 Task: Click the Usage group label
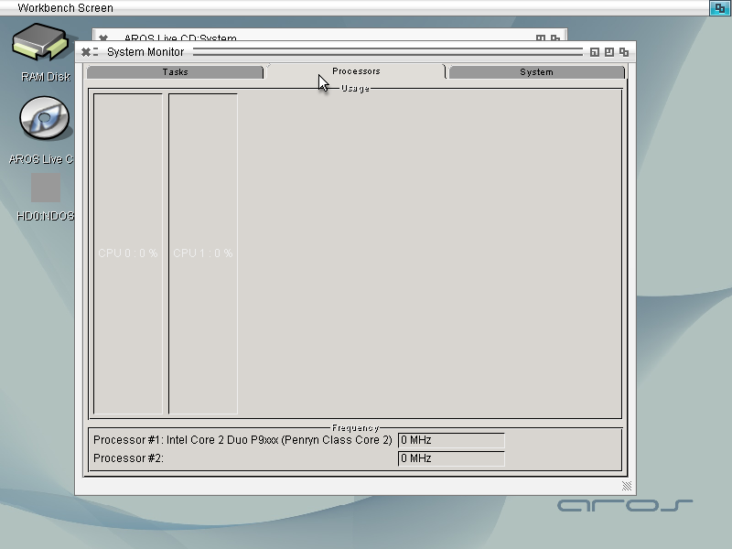(x=355, y=88)
